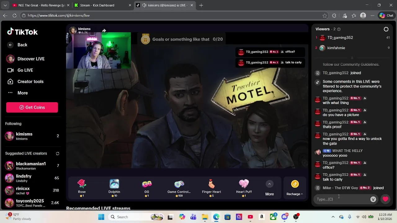
Task: Open a new browser tab
Action: coord(201,5)
